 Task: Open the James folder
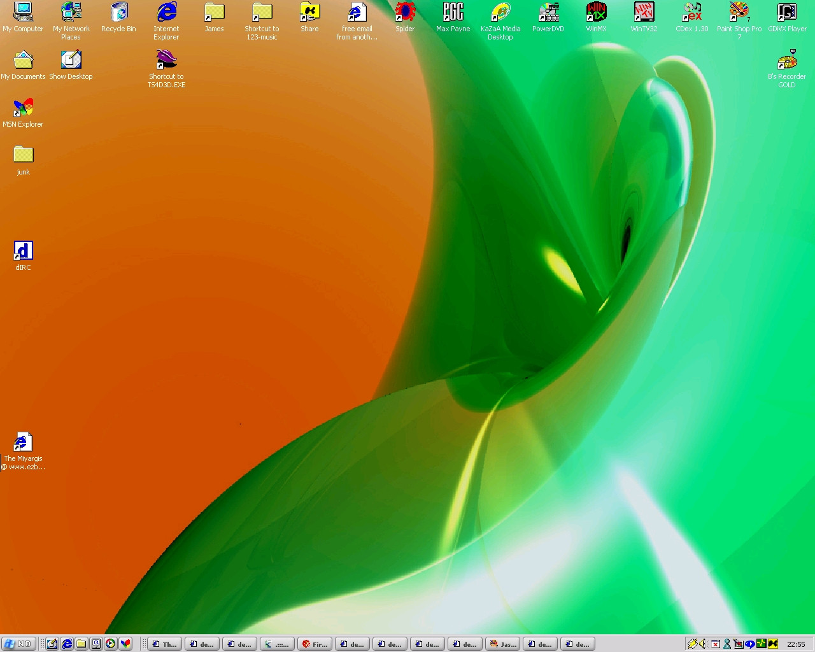pos(214,17)
